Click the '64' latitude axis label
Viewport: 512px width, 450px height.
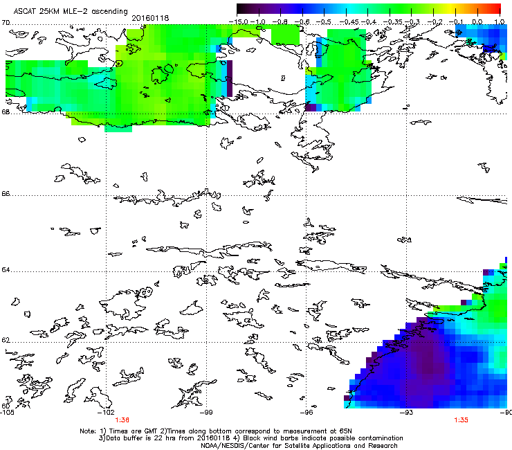pyautogui.click(x=6, y=270)
